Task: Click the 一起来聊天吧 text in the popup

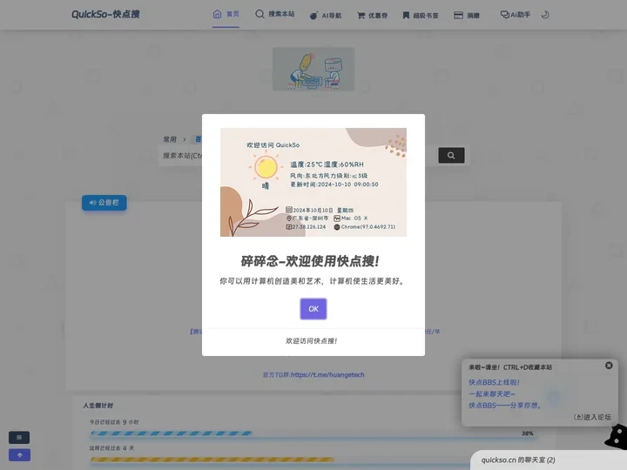Action: tap(491, 393)
